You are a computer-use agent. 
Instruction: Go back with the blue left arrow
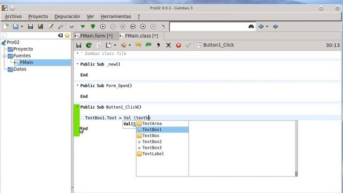(261, 26)
